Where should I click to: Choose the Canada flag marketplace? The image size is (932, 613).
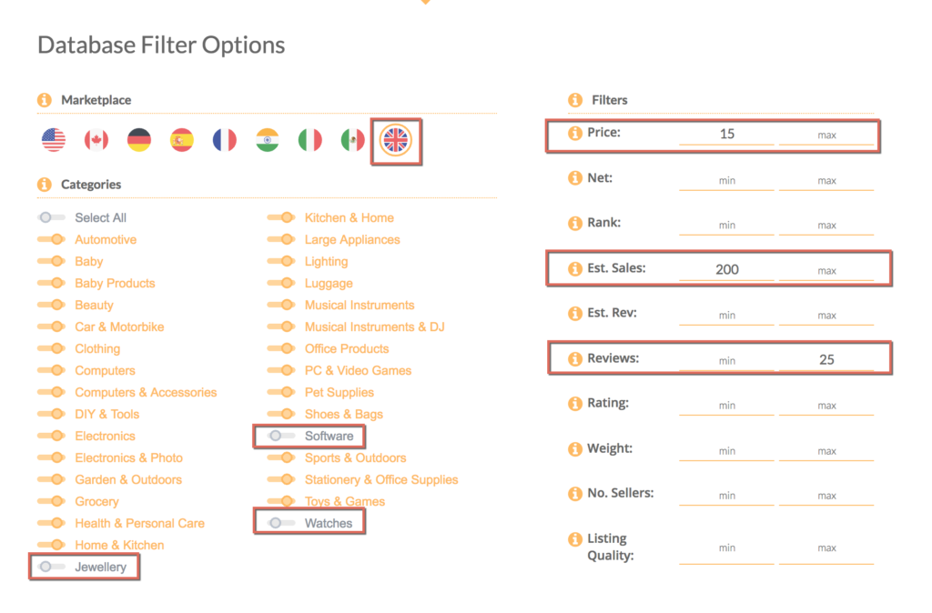[x=96, y=140]
